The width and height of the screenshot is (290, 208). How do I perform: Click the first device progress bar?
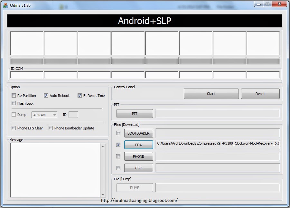click(x=27, y=61)
